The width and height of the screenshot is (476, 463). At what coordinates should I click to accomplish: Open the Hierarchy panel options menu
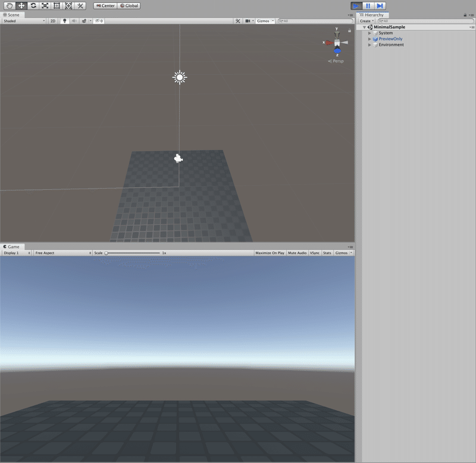coord(471,15)
